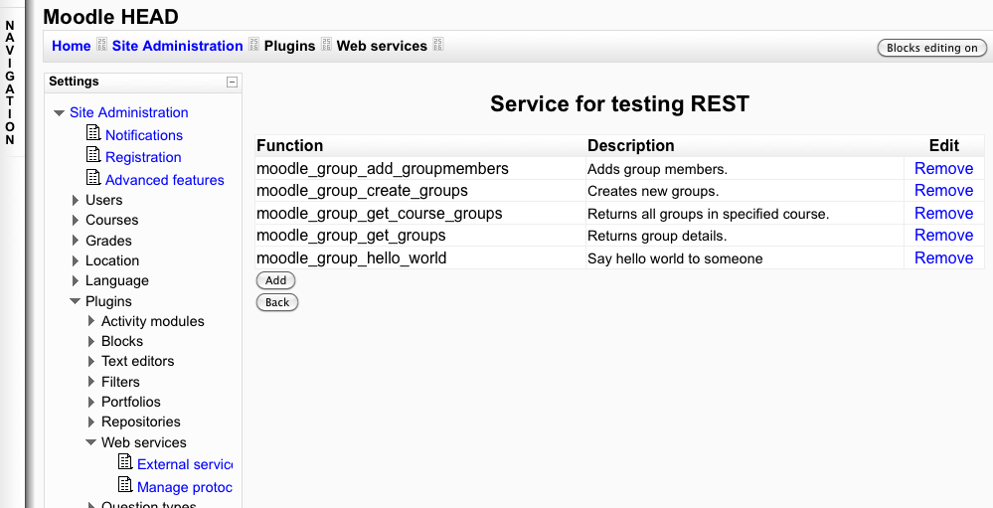This screenshot has width=993, height=508.
Task: Click the External services page icon
Action: click(125, 462)
